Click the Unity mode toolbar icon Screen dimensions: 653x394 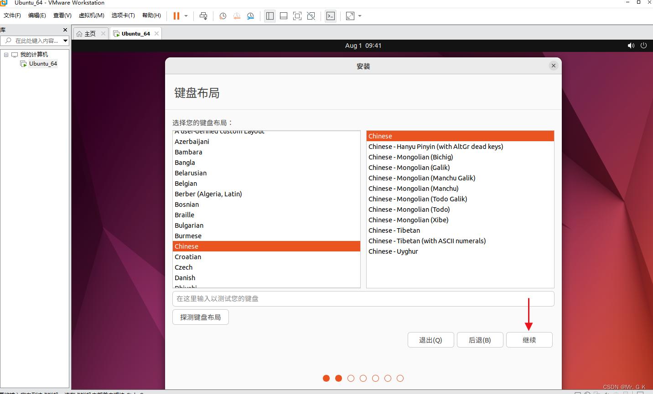(x=311, y=16)
